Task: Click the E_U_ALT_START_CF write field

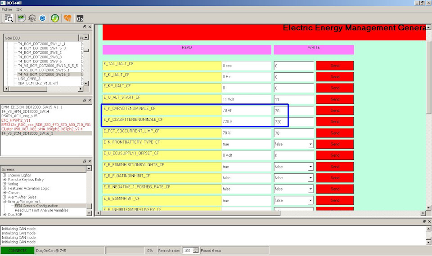Action: 294,100
